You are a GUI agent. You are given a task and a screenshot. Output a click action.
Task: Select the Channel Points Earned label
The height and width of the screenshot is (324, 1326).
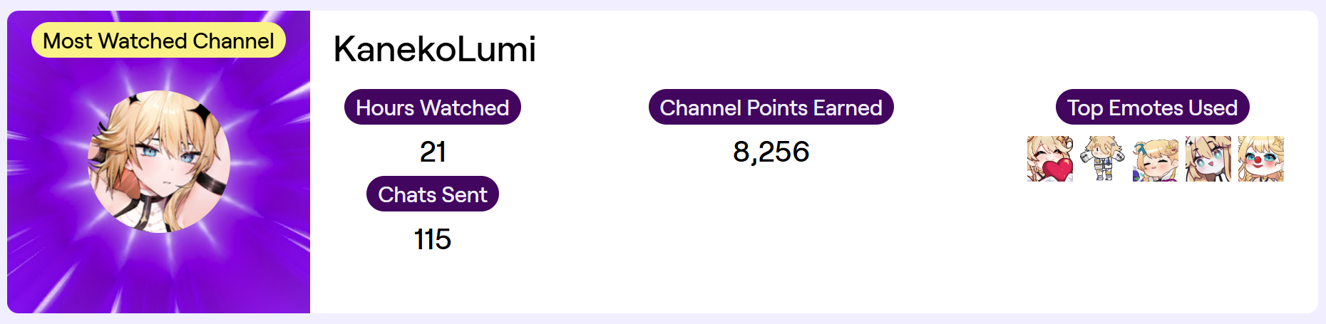click(771, 108)
